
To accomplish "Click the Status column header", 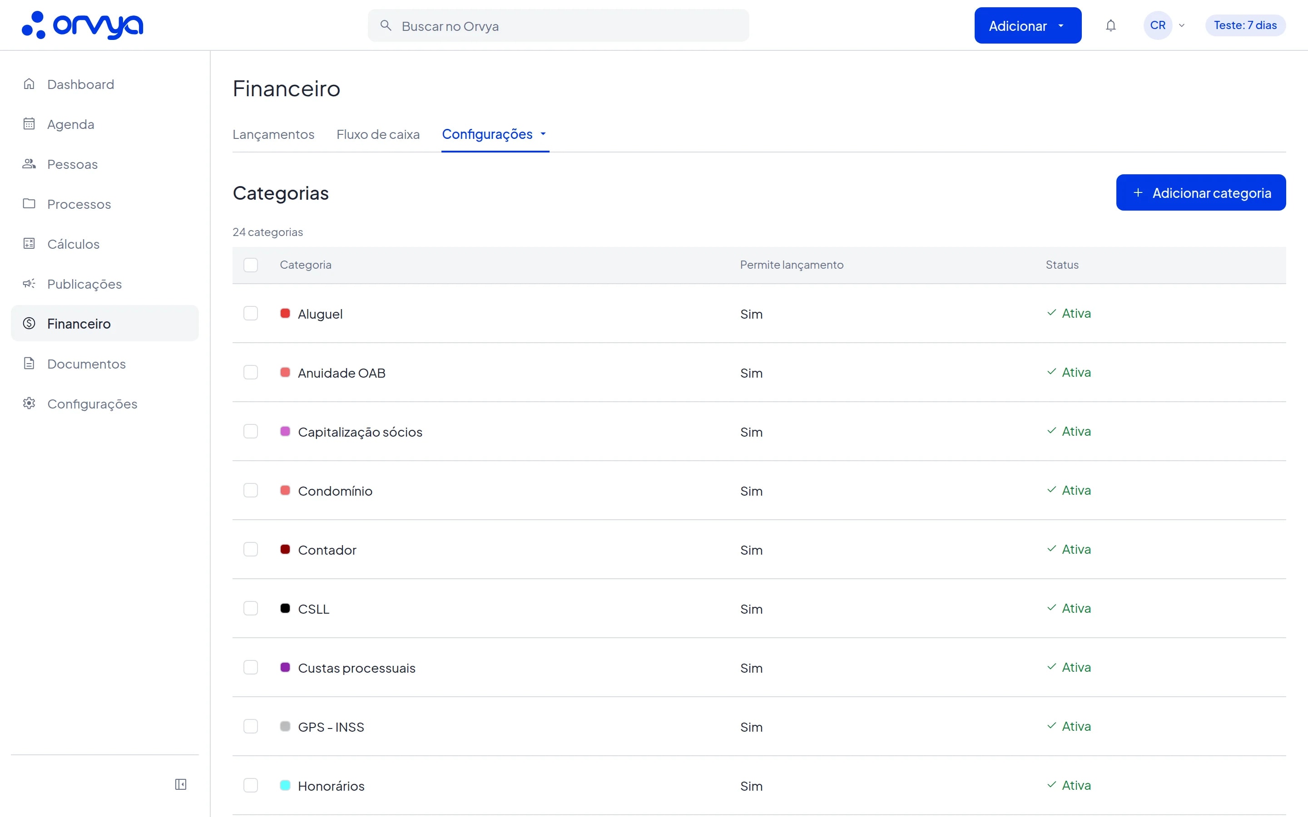I will pos(1062,265).
